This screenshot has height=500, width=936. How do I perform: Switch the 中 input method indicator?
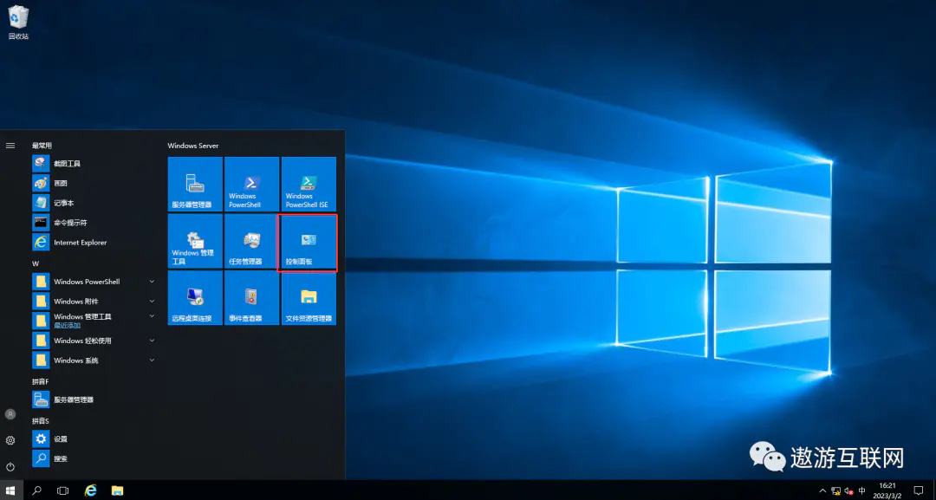point(862,491)
